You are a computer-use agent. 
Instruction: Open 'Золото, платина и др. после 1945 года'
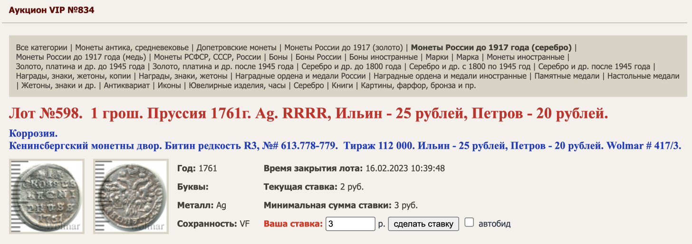(x=223, y=66)
